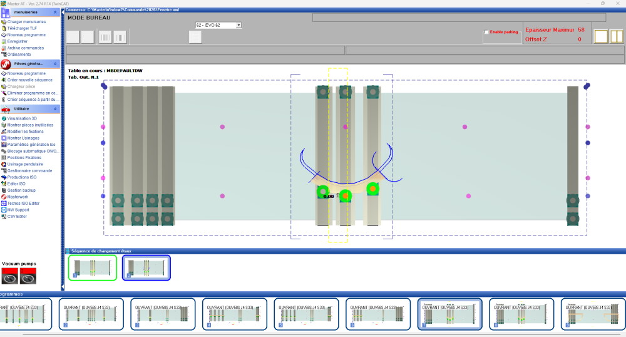626x337 pixels.
Task: Select OUVRANT program thumbnail number 4
Action: 235,314
